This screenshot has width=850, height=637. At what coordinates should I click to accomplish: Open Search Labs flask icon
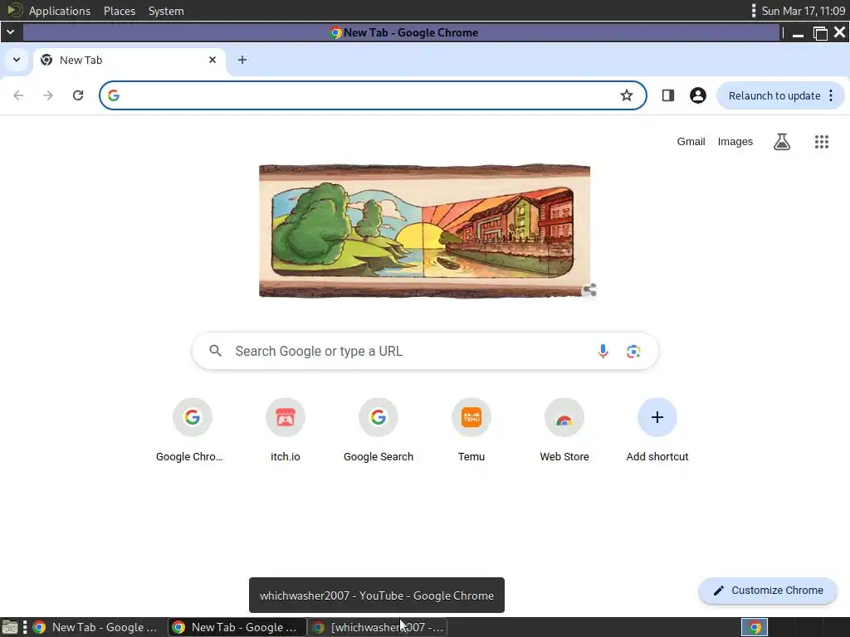pos(782,142)
